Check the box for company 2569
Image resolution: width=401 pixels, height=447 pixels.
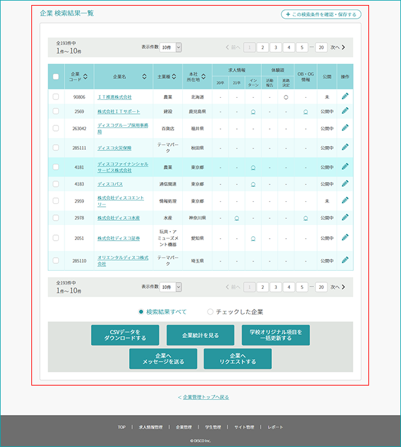pyautogui.click(x=56, y=111)
